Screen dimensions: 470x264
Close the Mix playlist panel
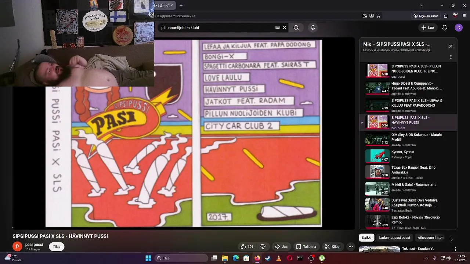click(451, 47)
